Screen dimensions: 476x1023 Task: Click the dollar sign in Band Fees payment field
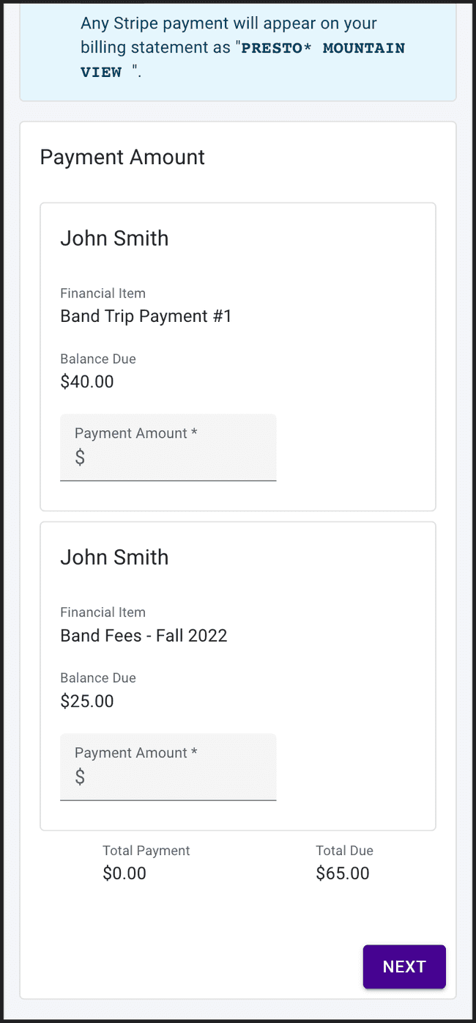pyautogui.click(x=80, y=777)
